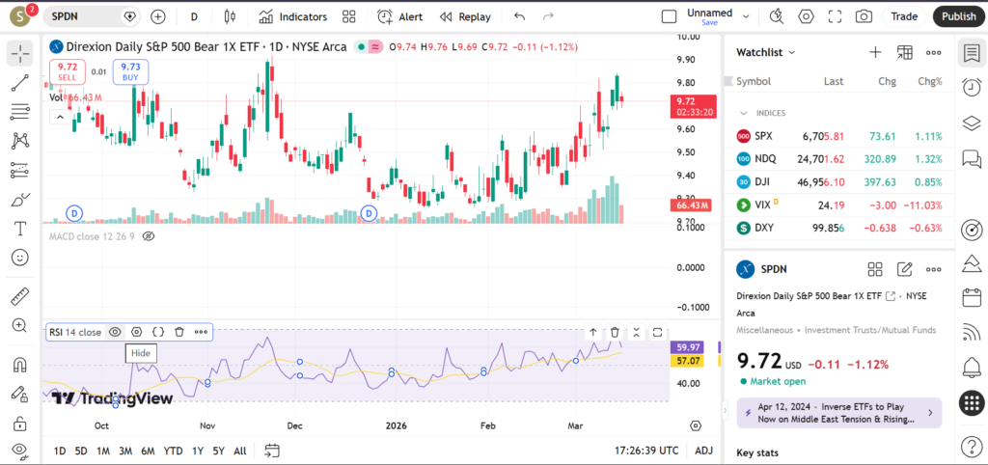Click the Publish button
The height and width of the screenshot is (465, 988).
[958, 16]
